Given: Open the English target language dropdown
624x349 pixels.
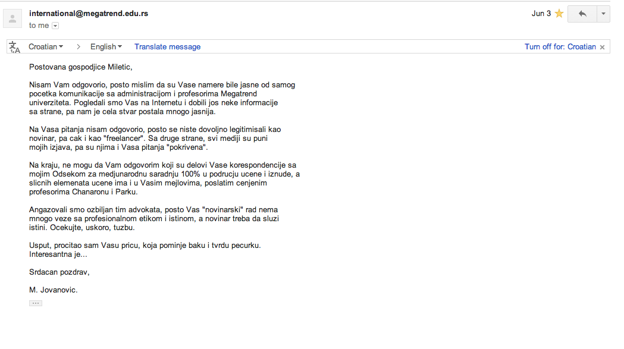Looking at the screenshot, I should tap(106, 47).
